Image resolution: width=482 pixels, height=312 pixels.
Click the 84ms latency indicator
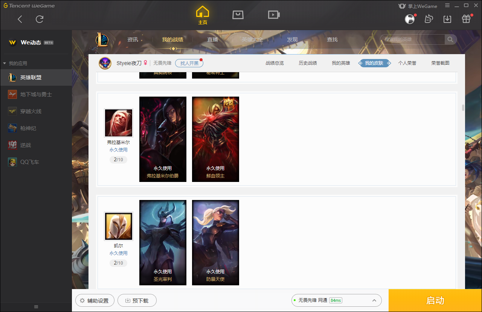pos(335,300)
